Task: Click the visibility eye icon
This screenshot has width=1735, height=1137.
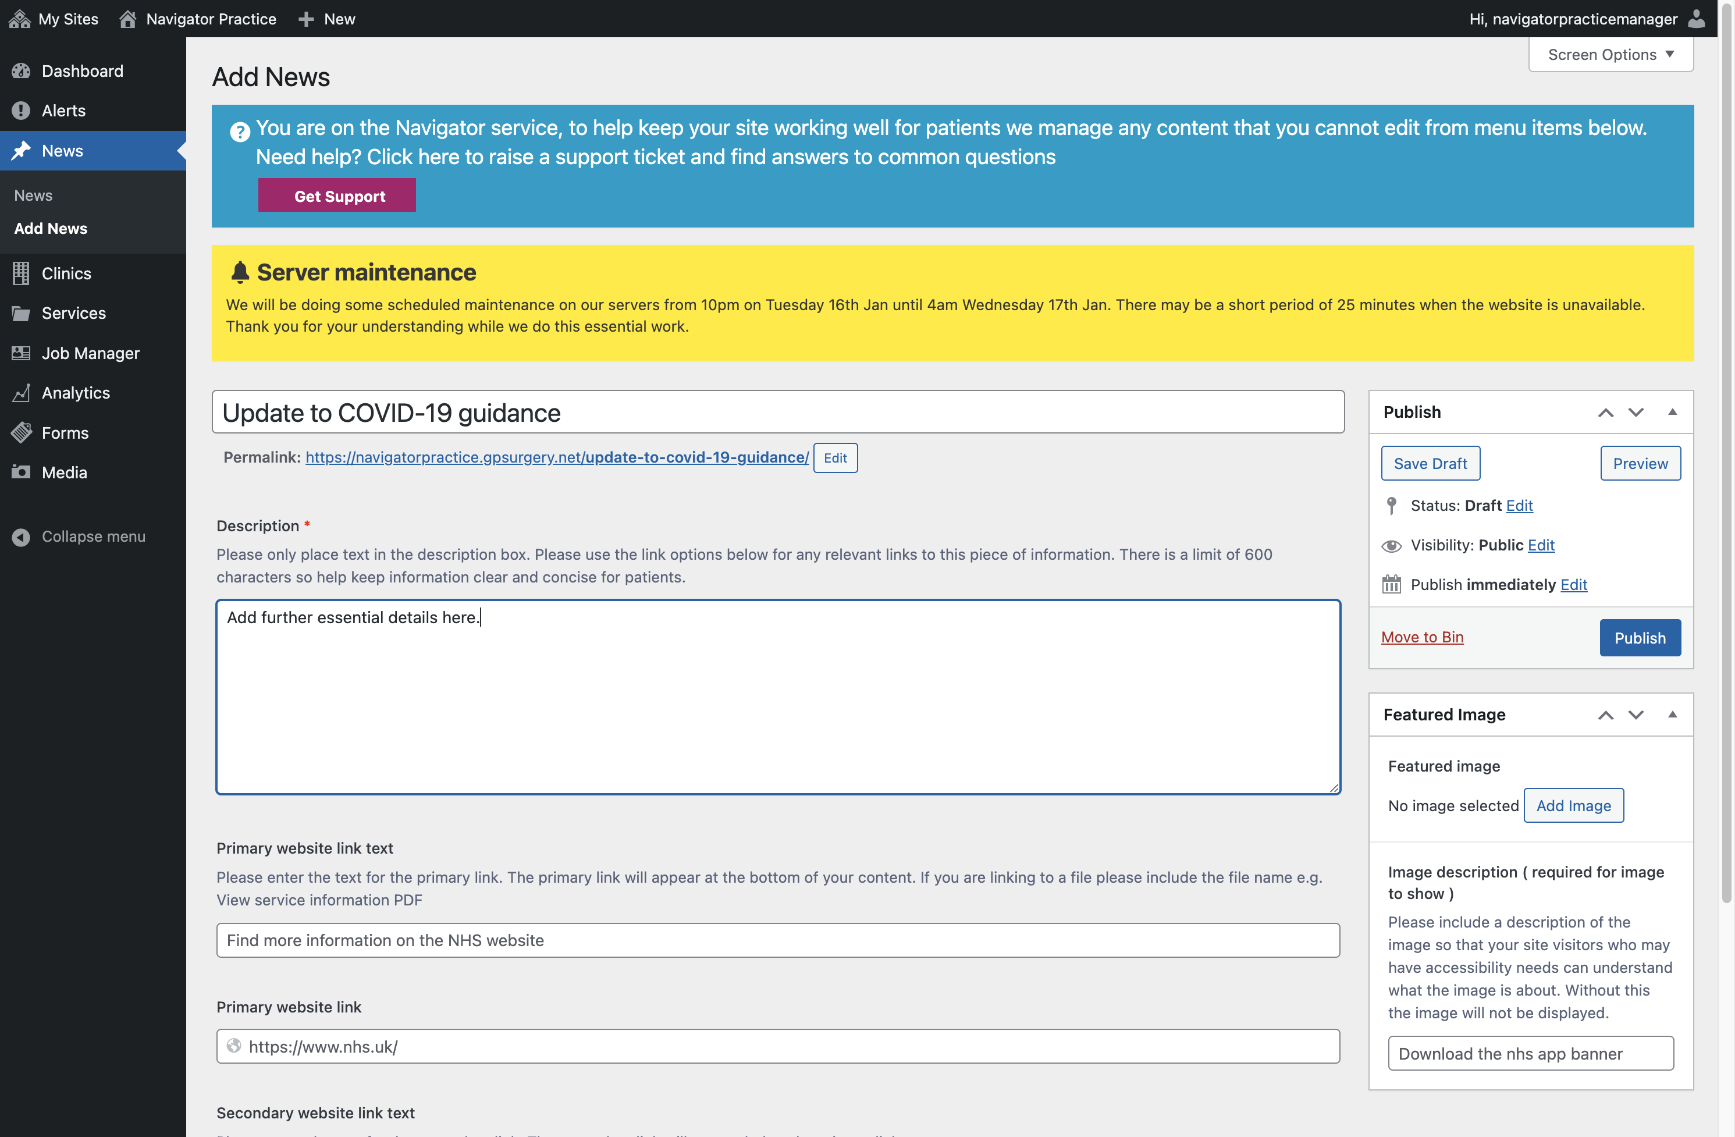Action: [1391, 546]
